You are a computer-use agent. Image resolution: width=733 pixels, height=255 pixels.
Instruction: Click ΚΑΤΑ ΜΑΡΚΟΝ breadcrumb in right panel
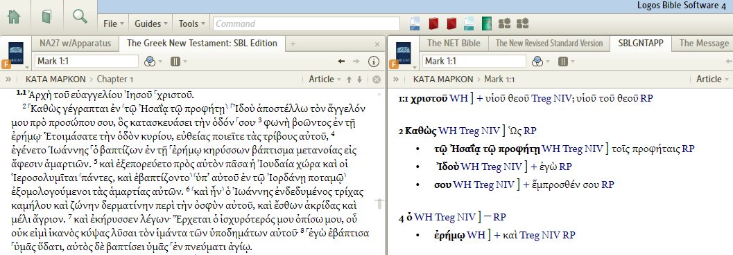click(442, 79)
